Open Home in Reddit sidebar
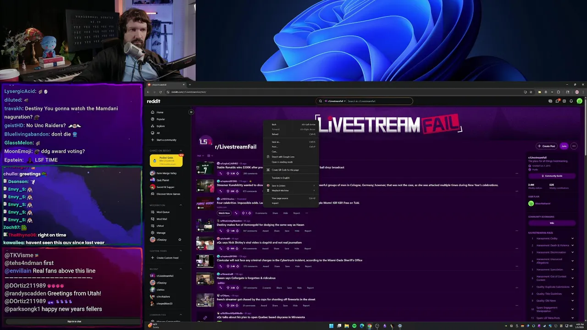The image size is (587, 330). pos(165,112)
